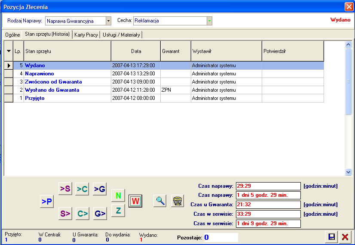
Task: Click the Pozostaje input field
Action: click(x=221, y=237)
